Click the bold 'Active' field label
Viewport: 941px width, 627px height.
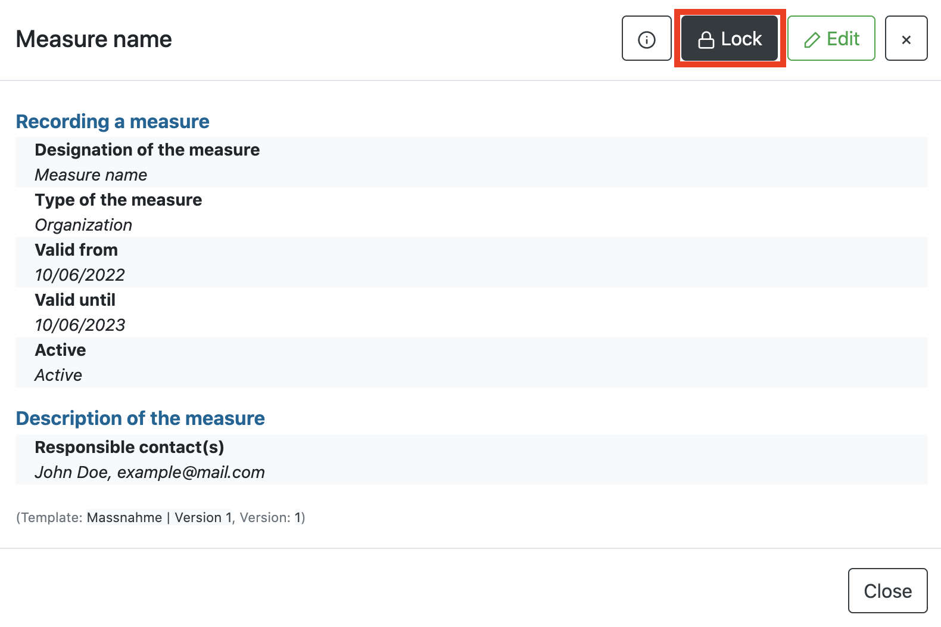tap(60, 350)
